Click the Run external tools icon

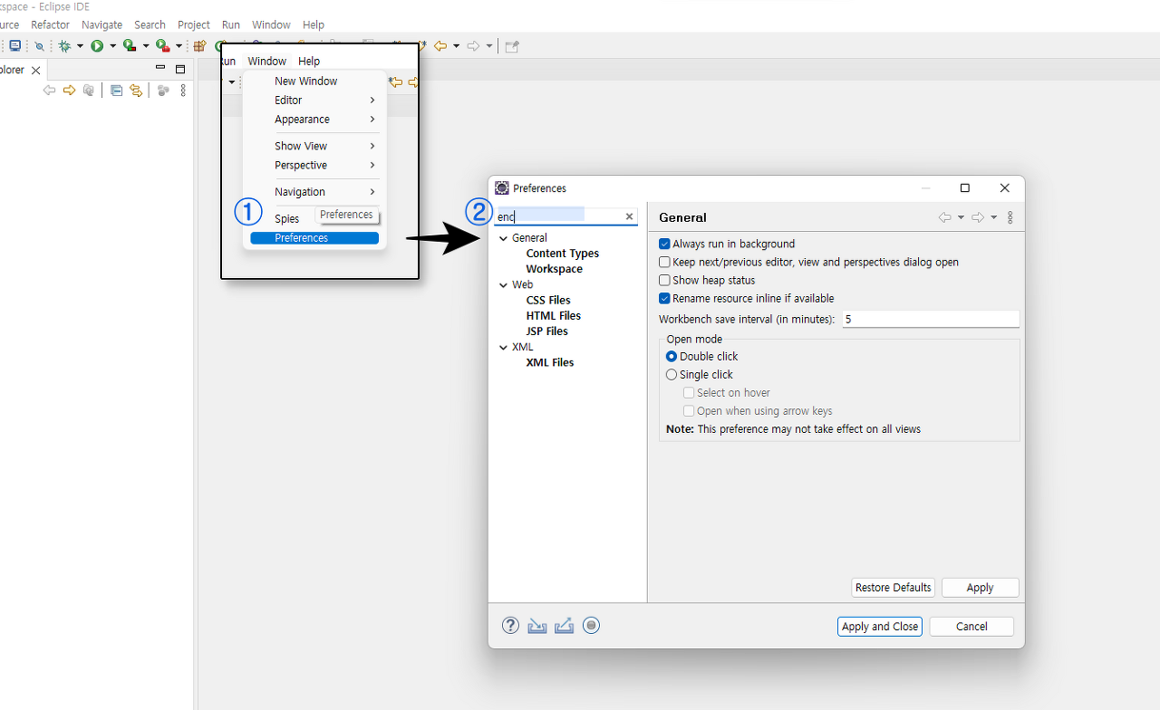(x=162, y=46)
